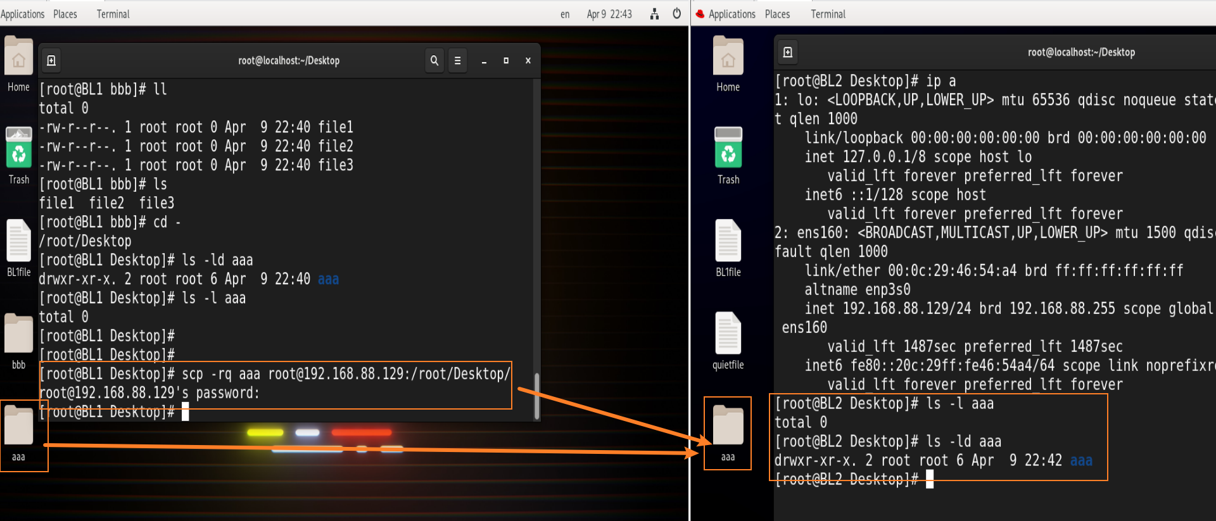Image resolution: width=1216 pixels, height=521 pixels.
Task: Click '/root/Desktop' output in left terminal
Action: (85, 241)
